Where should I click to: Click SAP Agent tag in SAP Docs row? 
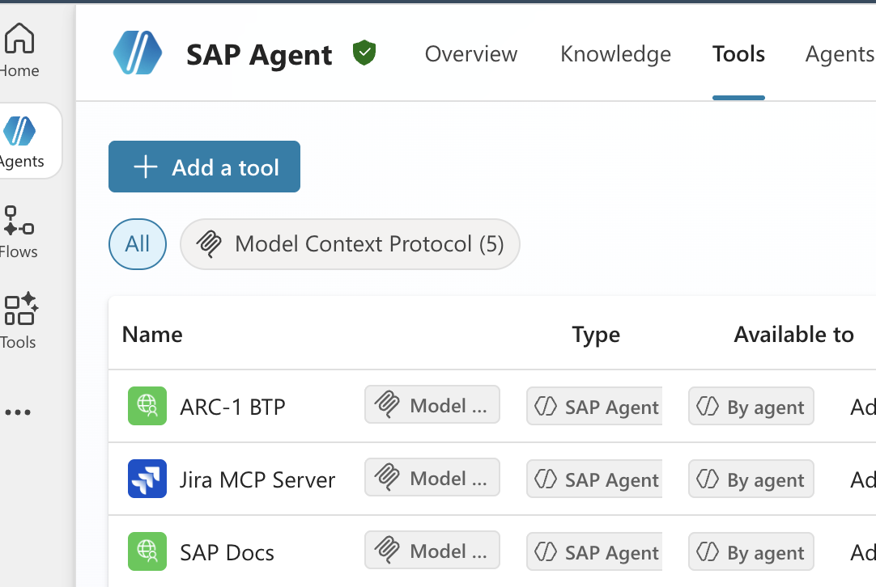(x=594, y=551)
